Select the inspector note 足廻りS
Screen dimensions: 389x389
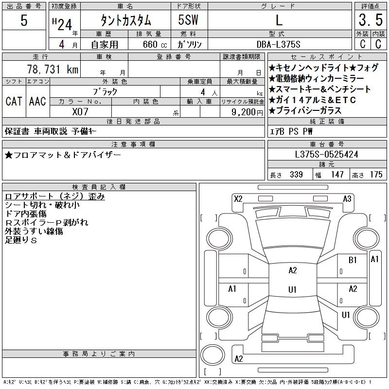(21, 240)
